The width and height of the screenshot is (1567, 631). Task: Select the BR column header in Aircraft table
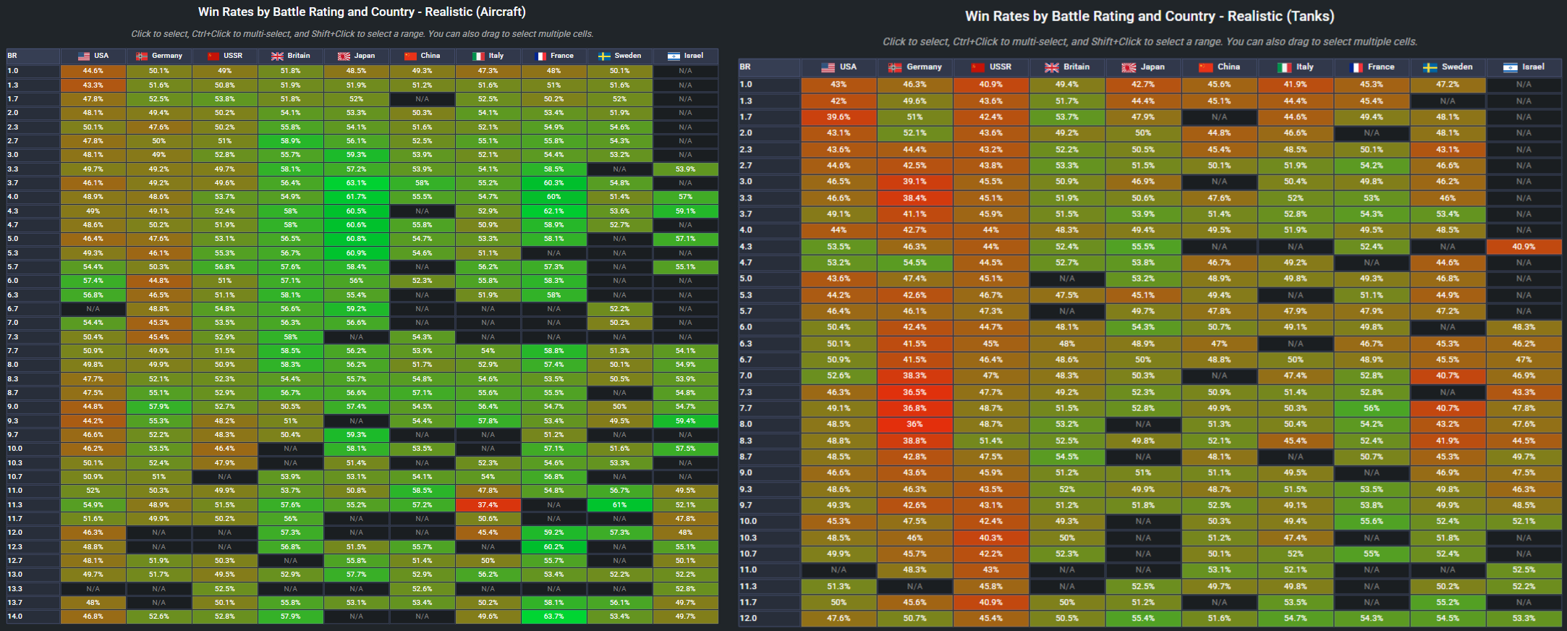coord(33,56)
